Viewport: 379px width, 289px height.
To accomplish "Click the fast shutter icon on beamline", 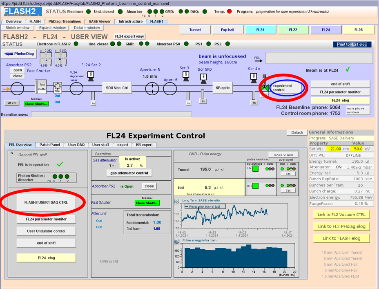I will pos(41,87).
